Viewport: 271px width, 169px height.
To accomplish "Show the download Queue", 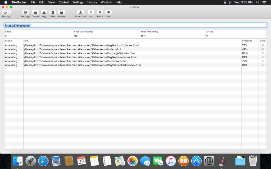I will coord(35,12).
